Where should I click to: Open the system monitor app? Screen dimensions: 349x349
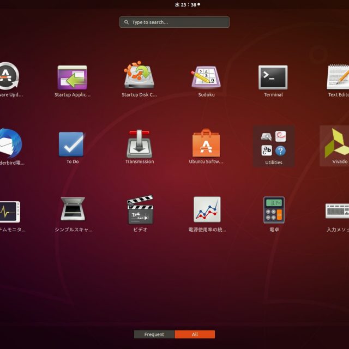click(x=10, y=210)
